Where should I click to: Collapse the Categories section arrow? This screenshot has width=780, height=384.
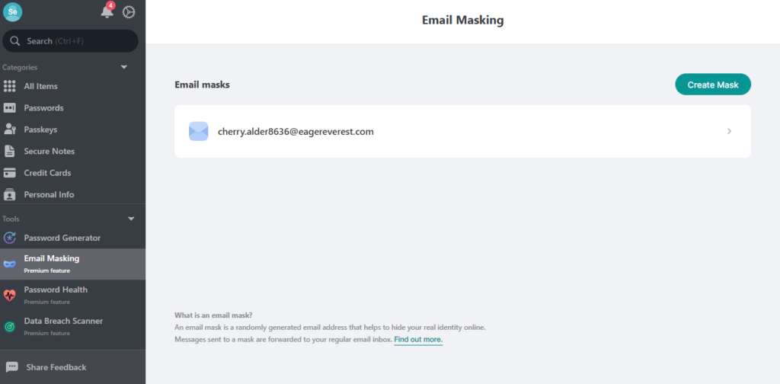pyautogui.click(x=124, y=67)
